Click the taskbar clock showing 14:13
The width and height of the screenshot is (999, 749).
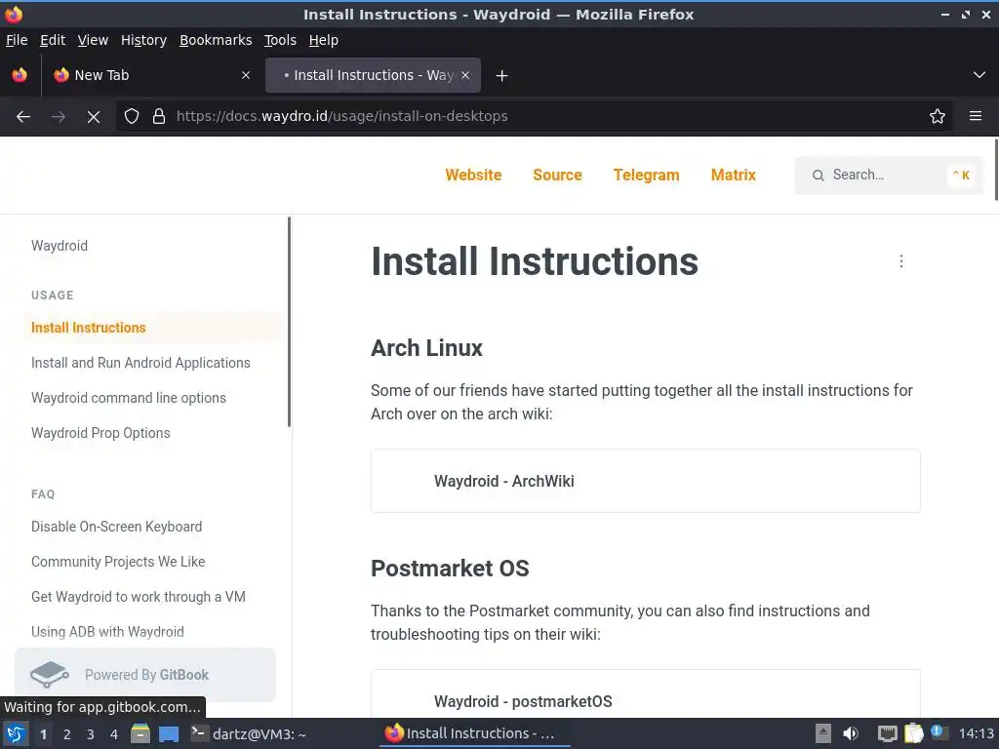[x=976, y=733]
